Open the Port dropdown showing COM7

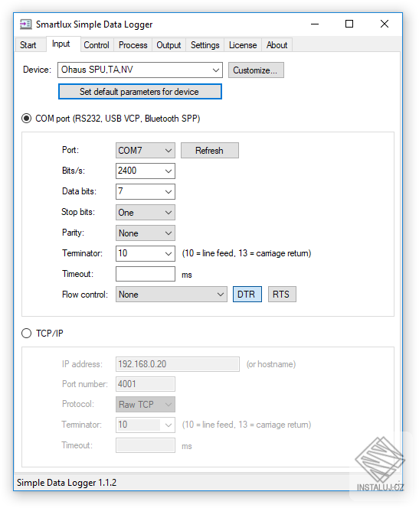point(146,150)
